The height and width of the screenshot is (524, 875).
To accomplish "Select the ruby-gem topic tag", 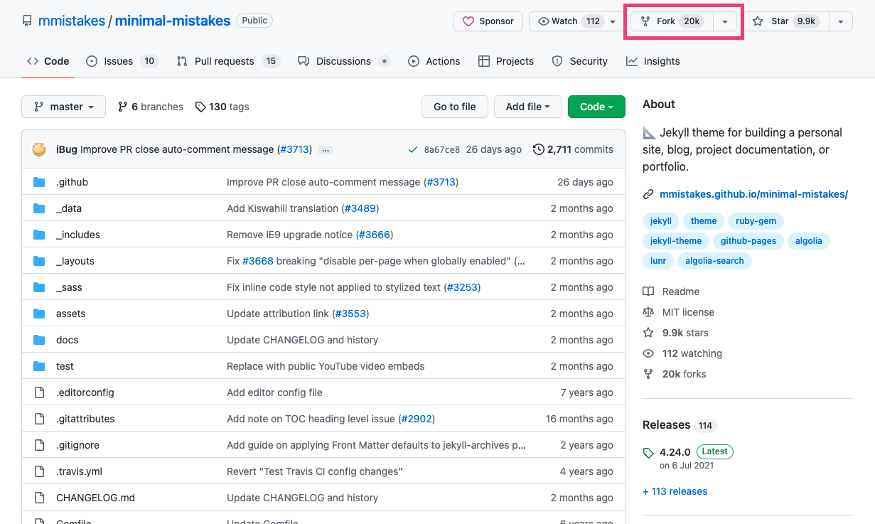I will [x=756, y=221].
